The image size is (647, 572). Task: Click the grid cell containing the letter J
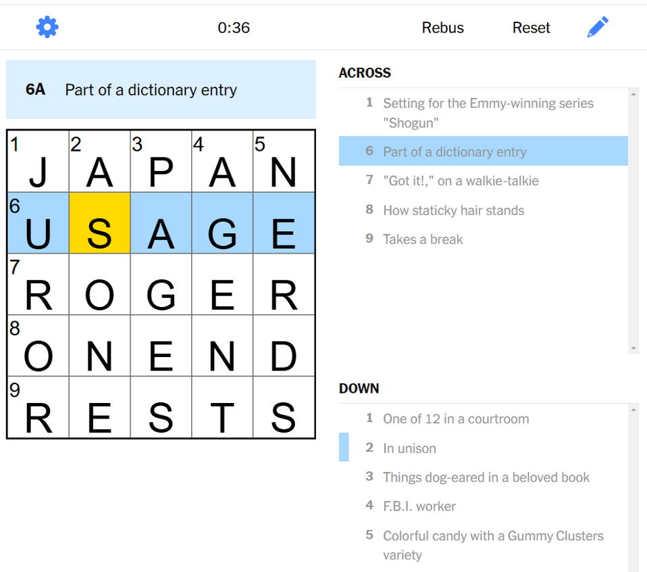point(37,162)
